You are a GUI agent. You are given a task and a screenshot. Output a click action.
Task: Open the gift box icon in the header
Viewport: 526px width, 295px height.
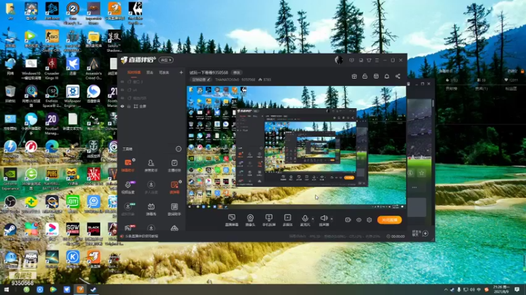354,76
